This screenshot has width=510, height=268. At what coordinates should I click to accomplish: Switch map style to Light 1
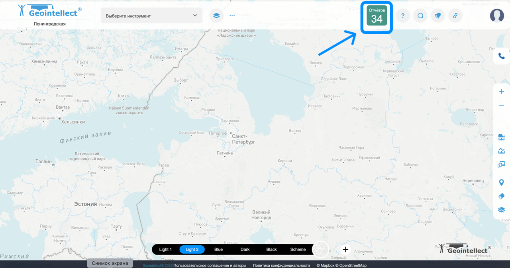[165, 250]
